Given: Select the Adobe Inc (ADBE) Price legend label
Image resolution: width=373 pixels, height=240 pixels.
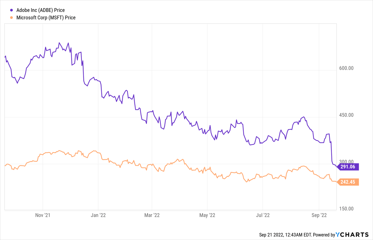Looking at the screenshot, I should pos(41,10).
